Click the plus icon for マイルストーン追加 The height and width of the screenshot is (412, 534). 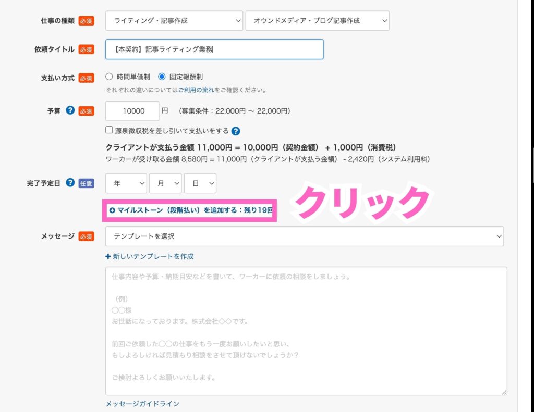[112, 210]
